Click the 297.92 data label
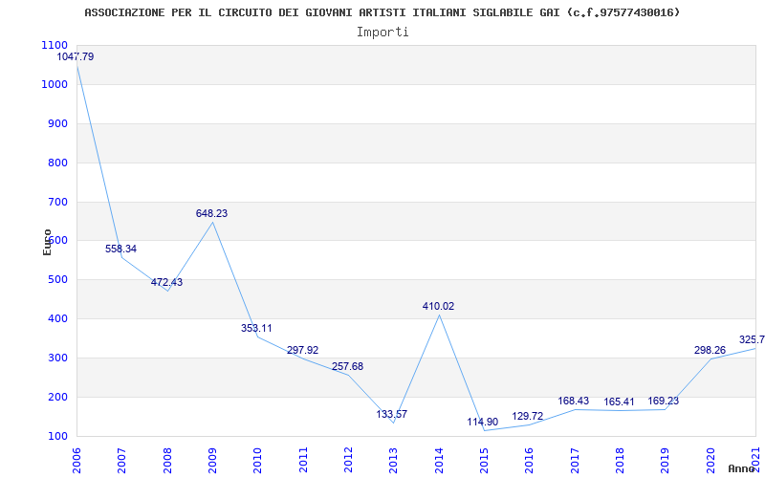The width and height of the screenshot is (765, 478). [302, 350]
